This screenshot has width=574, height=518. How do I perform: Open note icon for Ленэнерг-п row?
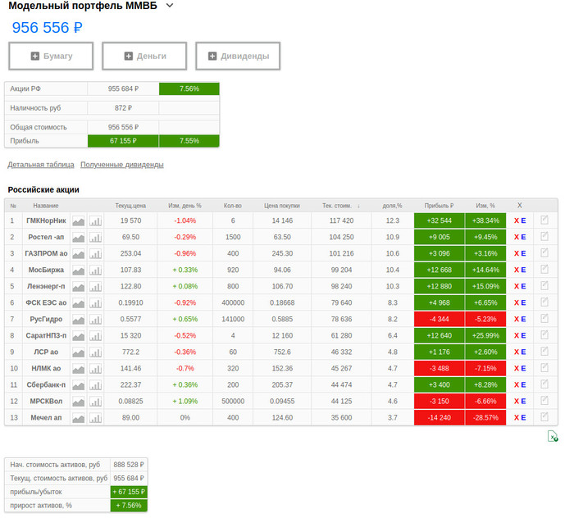click(x=544, y=285)
